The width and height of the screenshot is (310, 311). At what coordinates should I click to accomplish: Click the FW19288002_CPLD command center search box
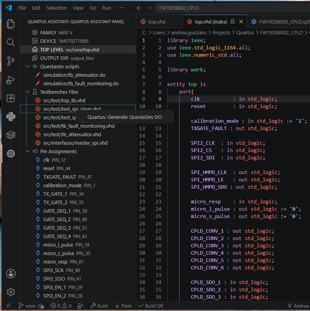click(232, 8)
